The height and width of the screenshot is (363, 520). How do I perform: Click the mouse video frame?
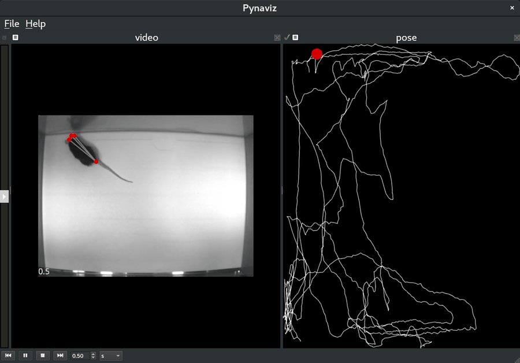point(146,195)
